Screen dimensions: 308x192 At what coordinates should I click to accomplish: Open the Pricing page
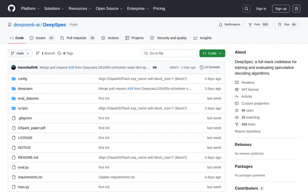coord(159,8)
